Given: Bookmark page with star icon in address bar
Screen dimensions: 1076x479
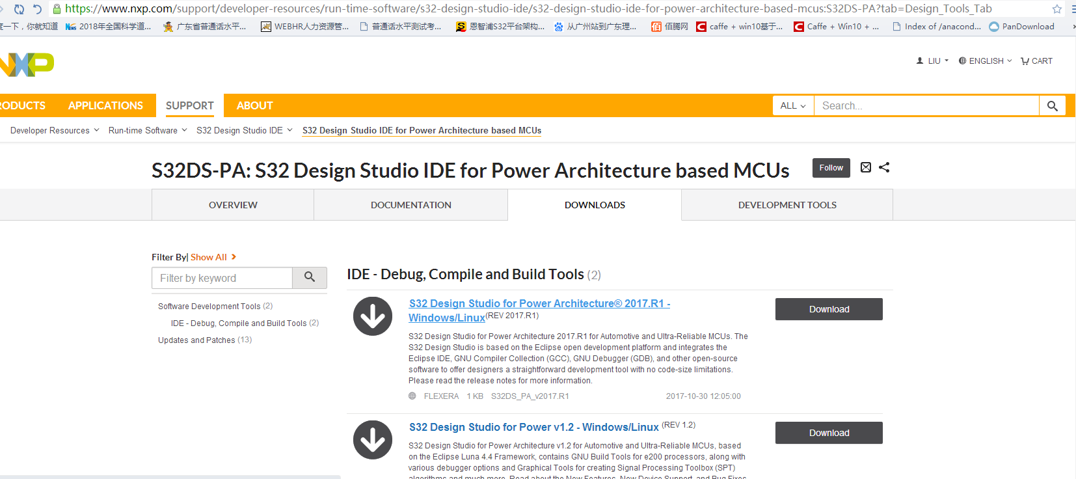Looking at the screenshot, I should pos(1057,9).
